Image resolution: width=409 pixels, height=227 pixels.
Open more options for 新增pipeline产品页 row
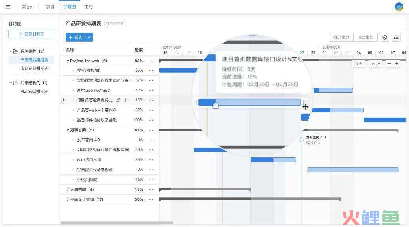pos(151,90)
